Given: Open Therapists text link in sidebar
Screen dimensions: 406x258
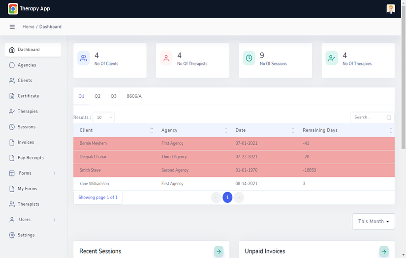Looking at the screenshot, I should pyautogui.click(x=29, y=204).
